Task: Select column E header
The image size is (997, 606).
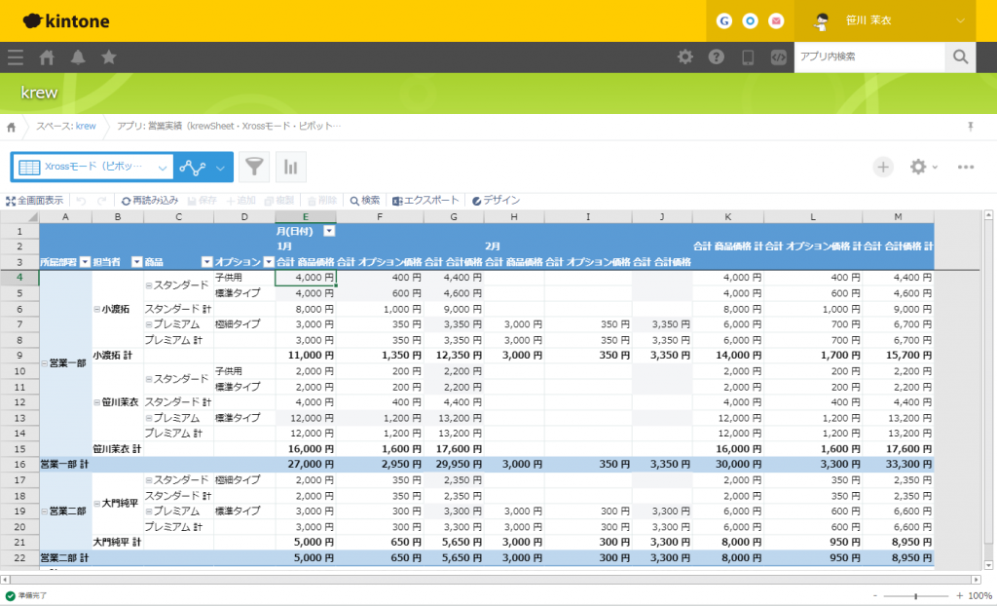Action: pyautogui.click(x=305, y=217)
